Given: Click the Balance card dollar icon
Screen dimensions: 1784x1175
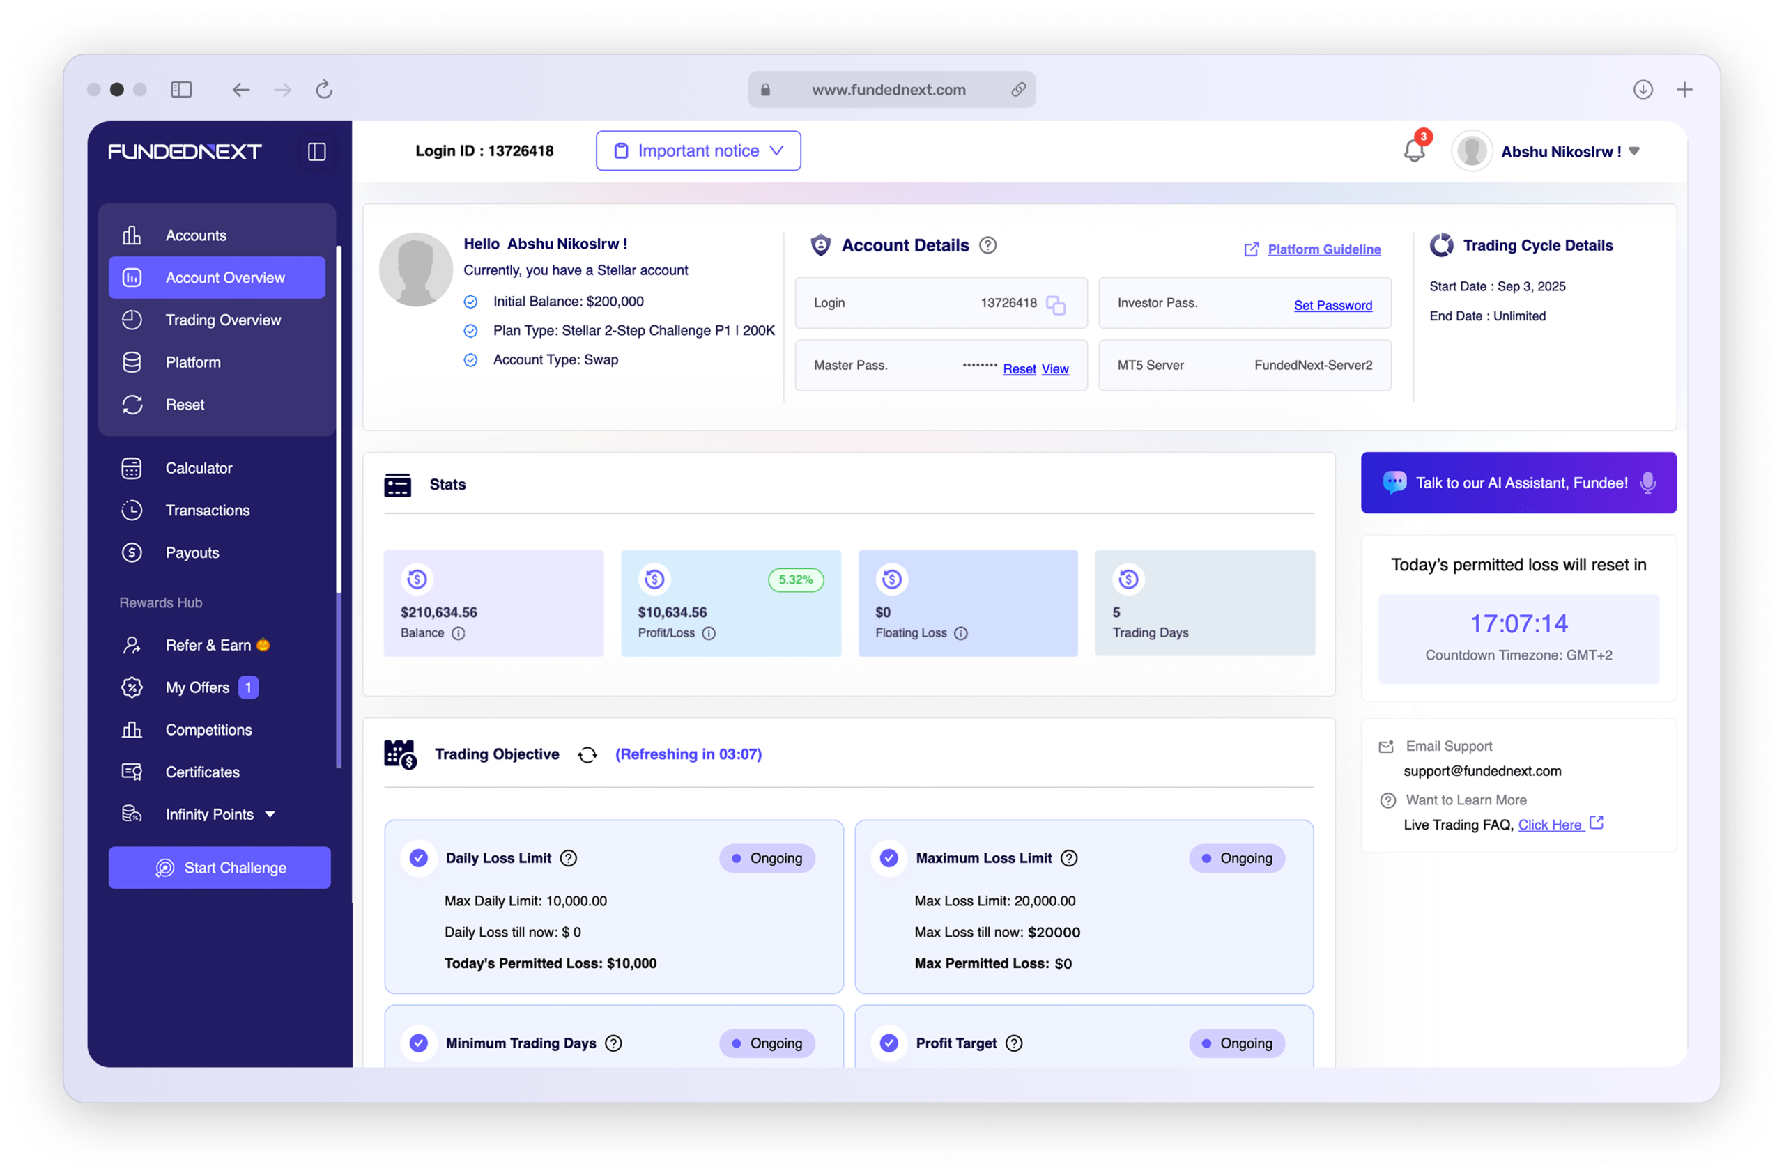Looking at the screenshot, I should click(x=417, y=579).
